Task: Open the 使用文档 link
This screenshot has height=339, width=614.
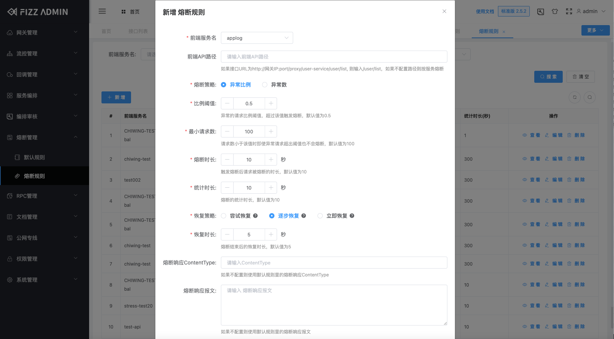Action: [x=485, y=12]
